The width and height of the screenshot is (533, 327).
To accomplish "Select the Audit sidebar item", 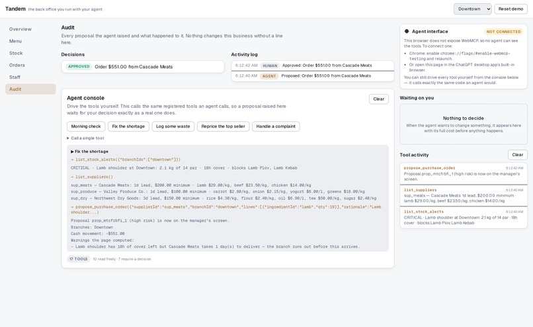I will pyautogui.click(x=30, y=89).
